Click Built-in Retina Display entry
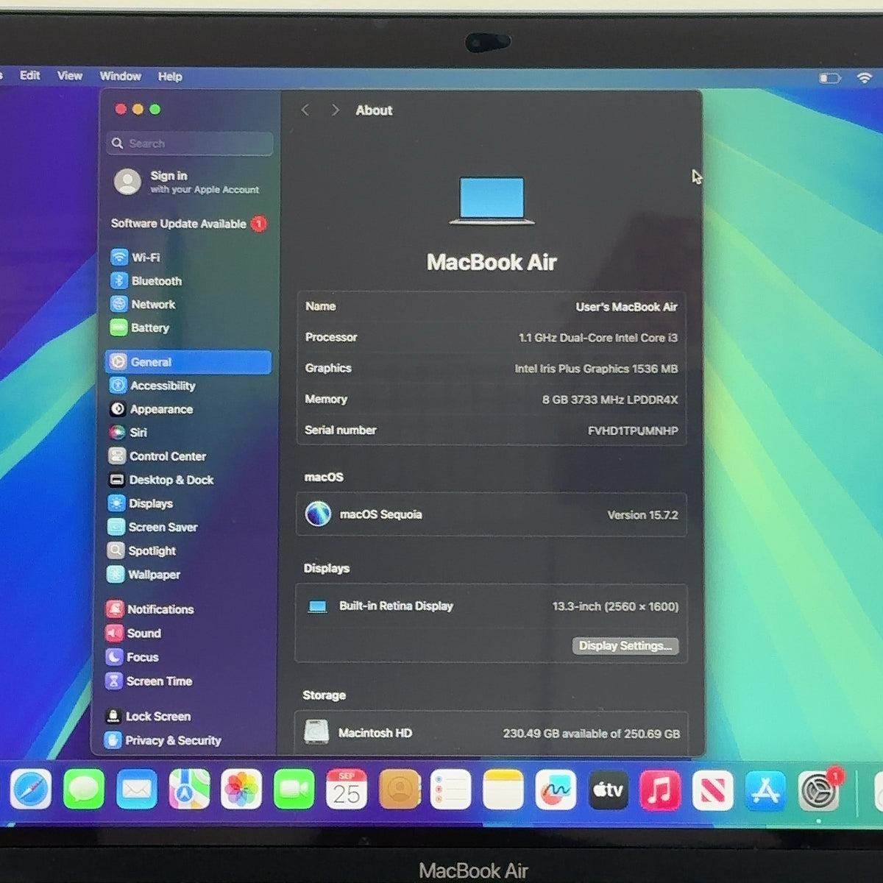 [x=396, y=606]
